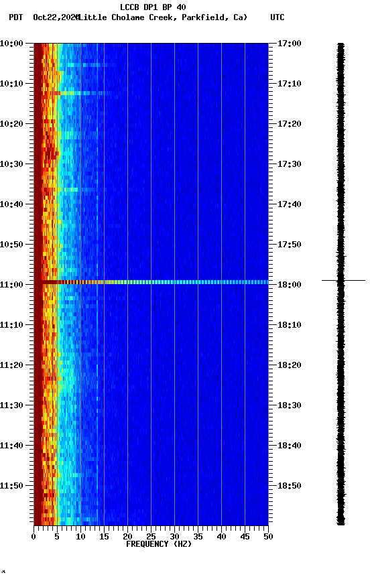Viewport: 370px width, 579px height.
Task: Click the 30 Hz frequency axis label
Action: coord(174,537)
